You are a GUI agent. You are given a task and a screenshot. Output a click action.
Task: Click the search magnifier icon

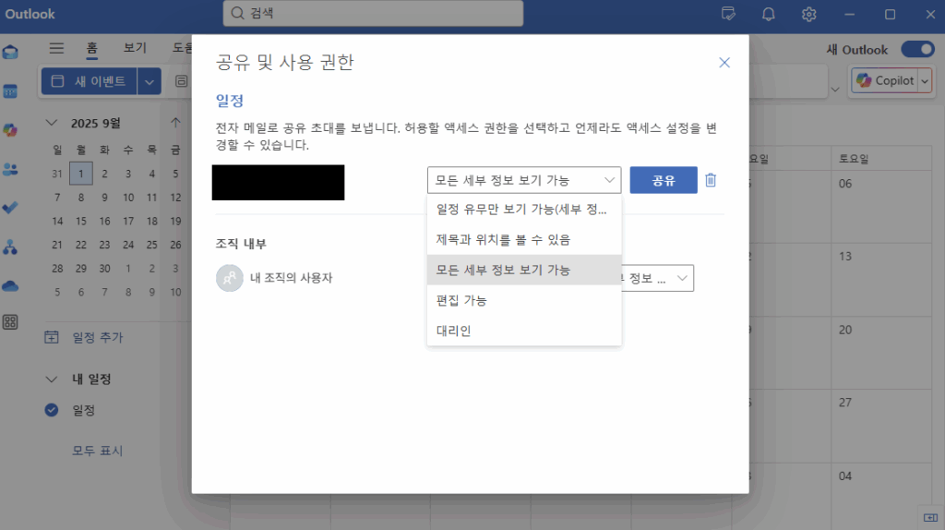(237, 13)
